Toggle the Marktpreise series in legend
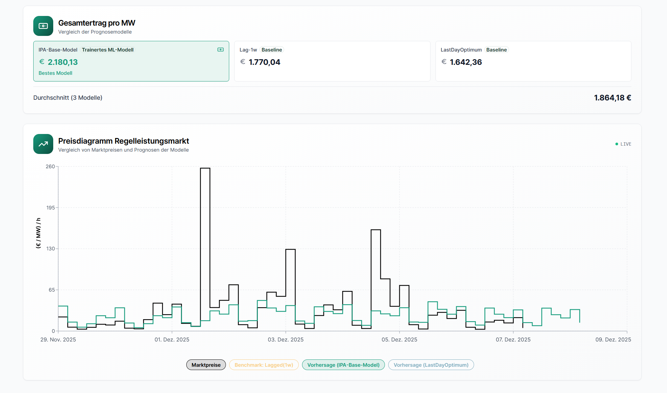Screen dimensions: 667x393 tap(206, 365)
